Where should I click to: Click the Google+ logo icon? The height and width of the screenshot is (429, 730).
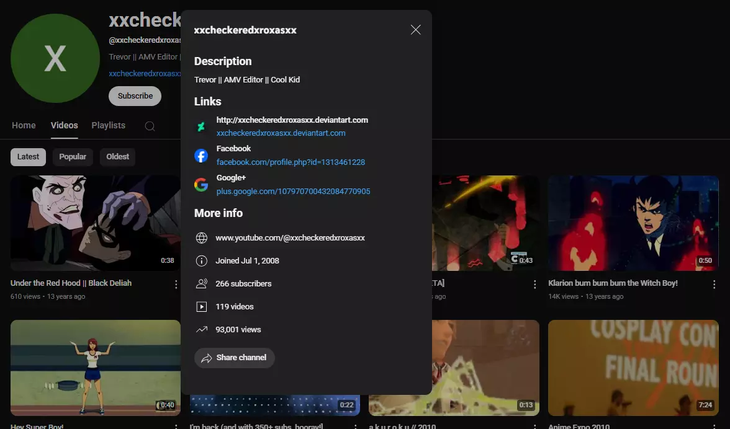click(x=201, y=185)
